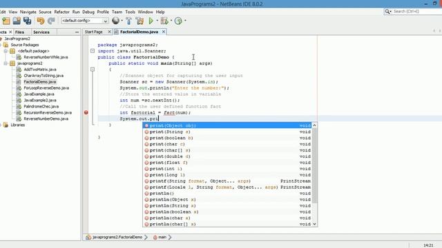Switch to the FactorialDemo.java editor tab
Image resolution: width=442 pixels, height=248 pixels.
[x=139, y=32]
